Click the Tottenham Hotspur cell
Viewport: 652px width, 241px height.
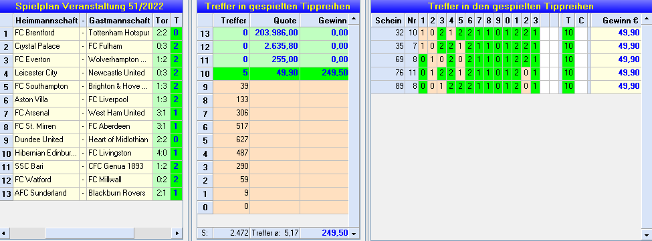(x=120, y=33)
